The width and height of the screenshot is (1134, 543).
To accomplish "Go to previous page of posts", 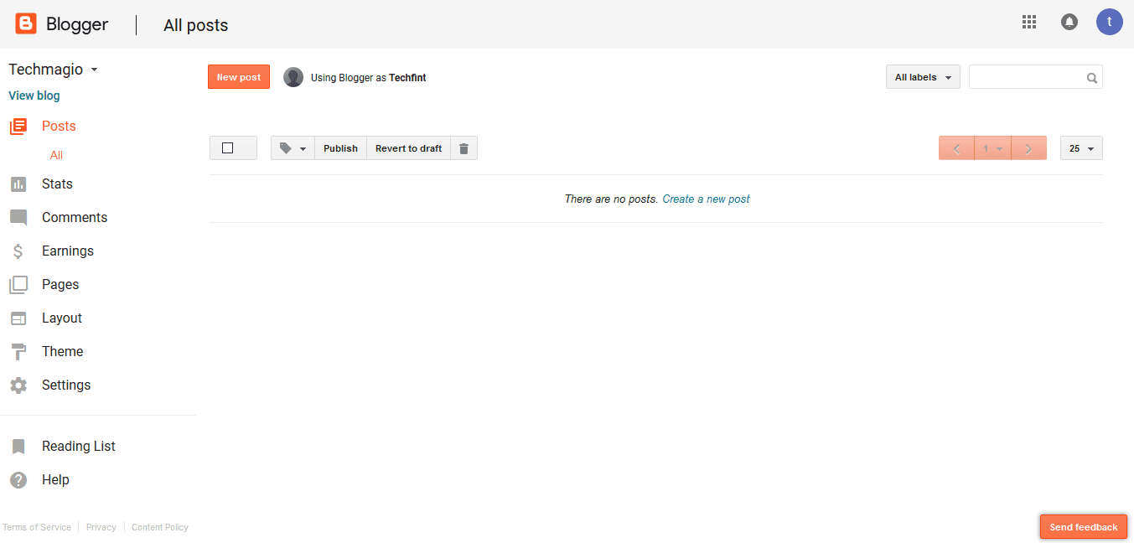I will coord(956,148).
